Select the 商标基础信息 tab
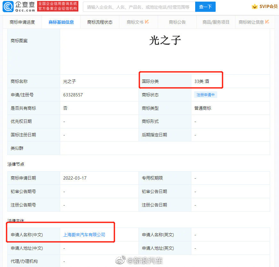Viewport: 279px width, 267px height. pyautogui.click(x=61, y=22)
